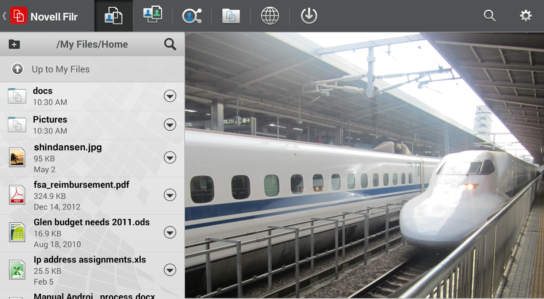544x299 pixels.
Task: Open the Downloads tab
Action: pyautogui.click(x=309, y=16)
